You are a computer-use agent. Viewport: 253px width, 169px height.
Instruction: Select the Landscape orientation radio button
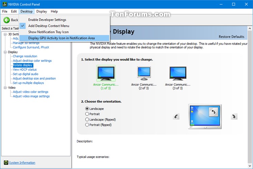pos(87,109)
